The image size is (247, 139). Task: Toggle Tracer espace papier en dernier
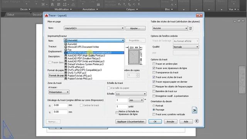click(154, 82)
